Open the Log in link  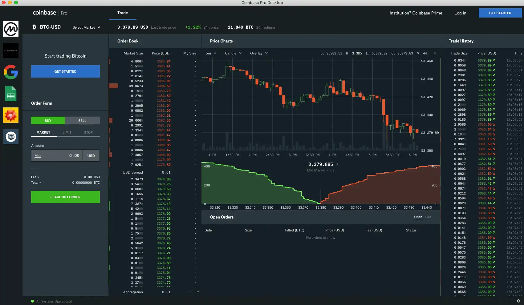[460, 13]
